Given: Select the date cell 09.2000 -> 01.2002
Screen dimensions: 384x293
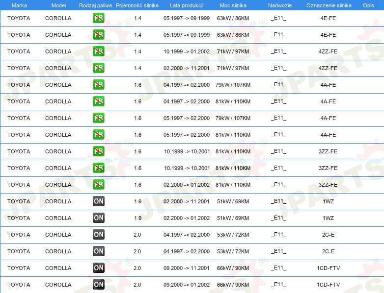Looking at the screenshot, I should coord(187,285).
